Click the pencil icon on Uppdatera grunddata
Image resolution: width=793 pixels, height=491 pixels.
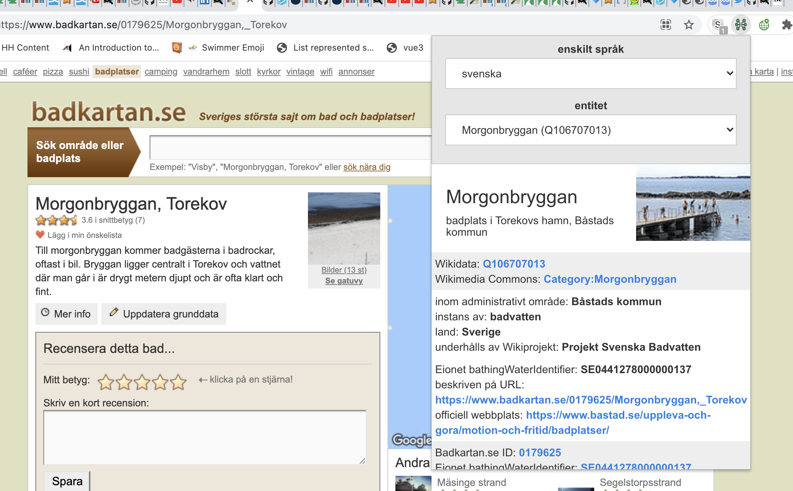coord(114,312)
